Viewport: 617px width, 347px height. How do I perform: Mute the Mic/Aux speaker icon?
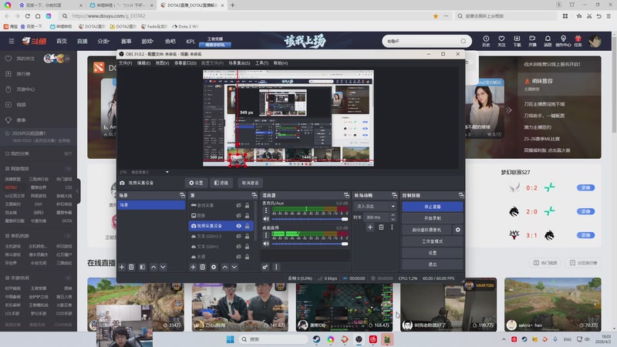(x=266, y=219)
